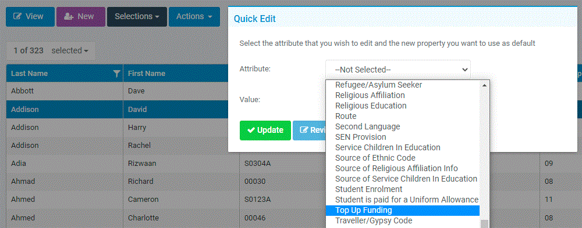The height and width of the screenshot is (228, 582).
Task: Select SEN Provision in the attribute list
Action: click(402, 137)
